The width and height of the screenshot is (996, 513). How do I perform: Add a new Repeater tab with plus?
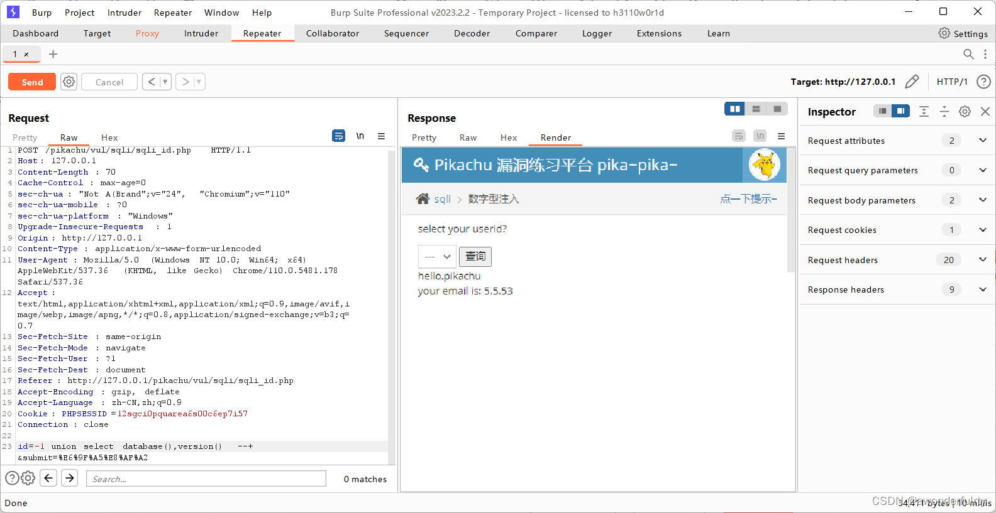click(x=53, y=54)
